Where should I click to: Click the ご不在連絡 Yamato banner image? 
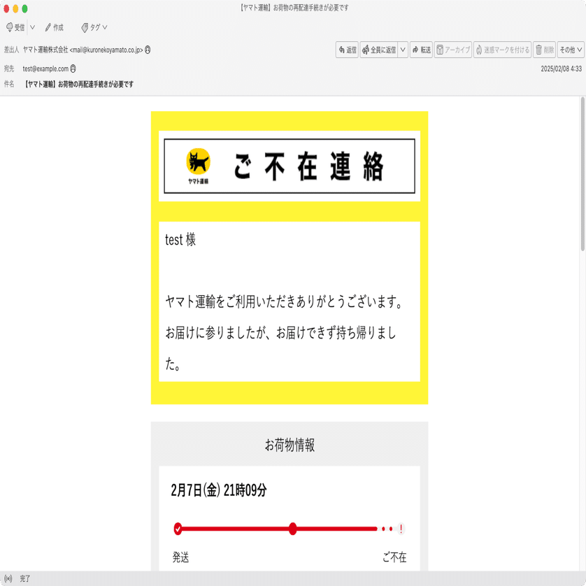tap(291, 164)
